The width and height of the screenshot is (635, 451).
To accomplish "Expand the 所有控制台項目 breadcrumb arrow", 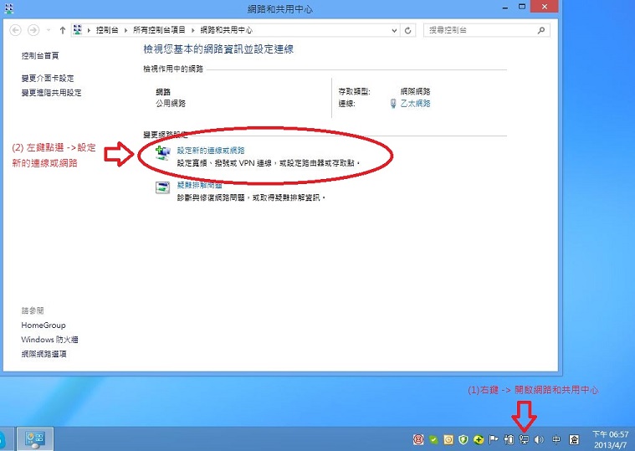I will click(x=194, y=30).
